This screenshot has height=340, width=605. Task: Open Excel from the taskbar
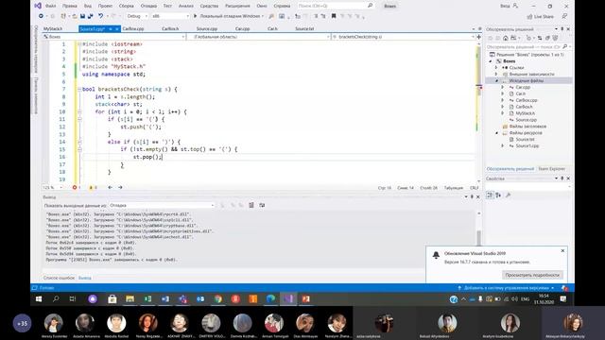click(x=147, y=298)
